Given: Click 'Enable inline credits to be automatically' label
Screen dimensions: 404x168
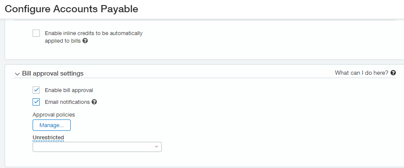Looking at the screenshot, I should [x=94, y=33].
